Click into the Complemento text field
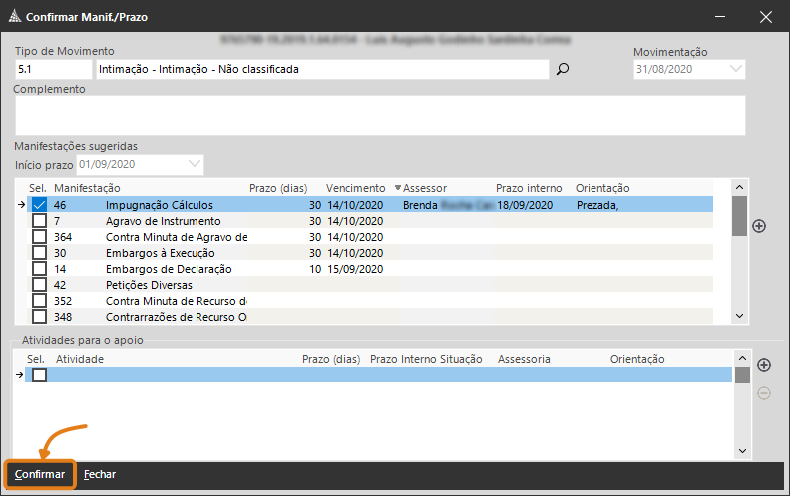The width and height of the screenshot is (790, 496). 379,115
